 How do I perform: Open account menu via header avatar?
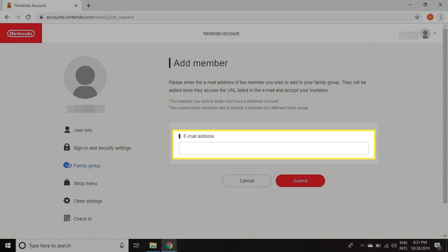pos(425,33)
